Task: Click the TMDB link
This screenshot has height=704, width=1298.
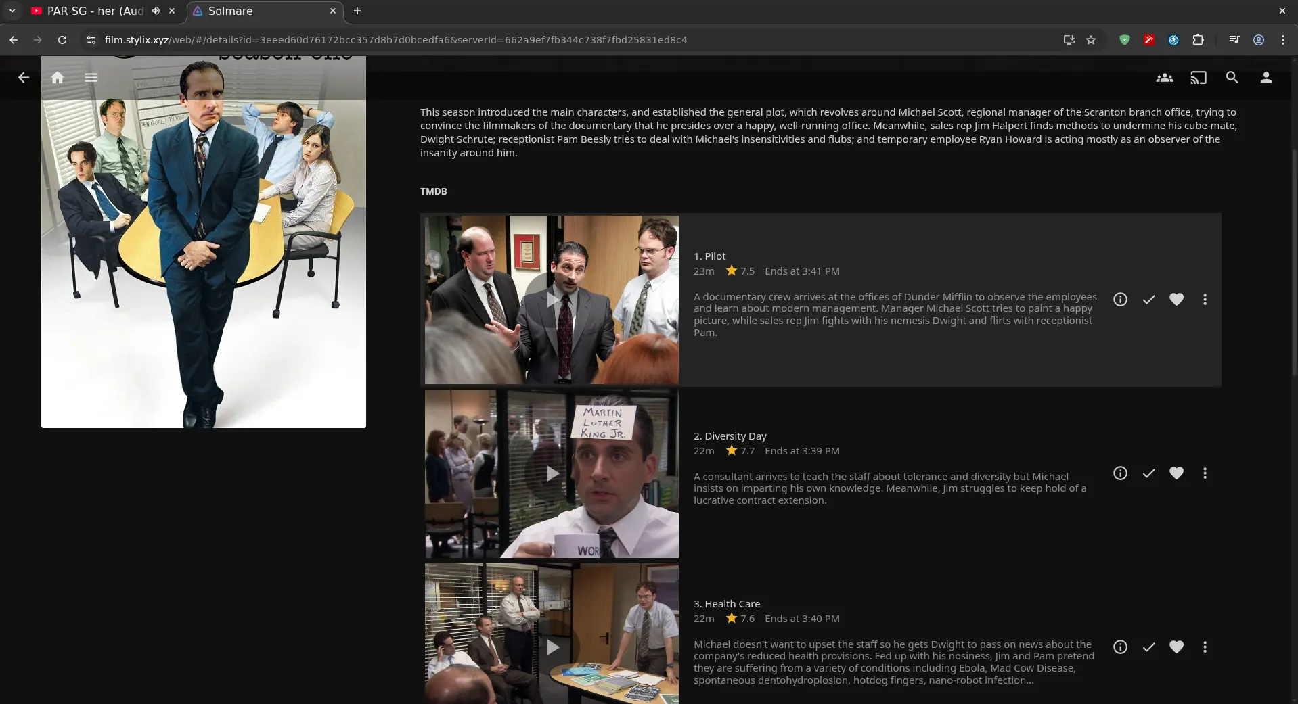Action: (x=433, y=191)
